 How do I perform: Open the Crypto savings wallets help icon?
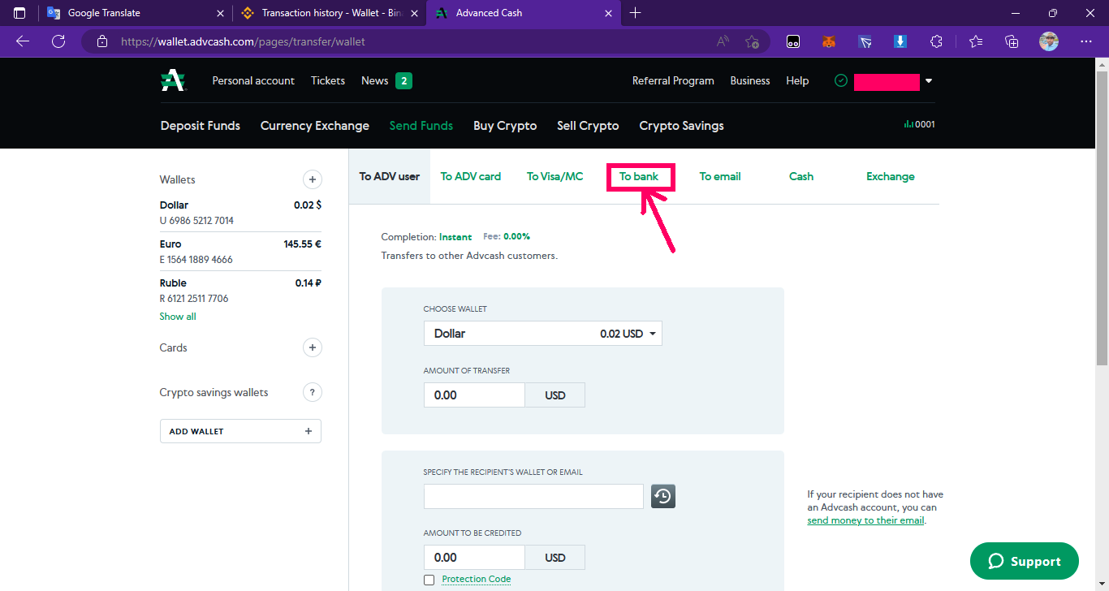click(312, 392)
